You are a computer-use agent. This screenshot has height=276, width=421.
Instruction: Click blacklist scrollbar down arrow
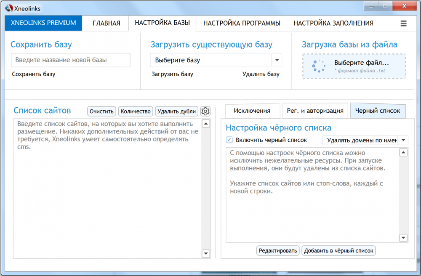(x=403, y=238)
